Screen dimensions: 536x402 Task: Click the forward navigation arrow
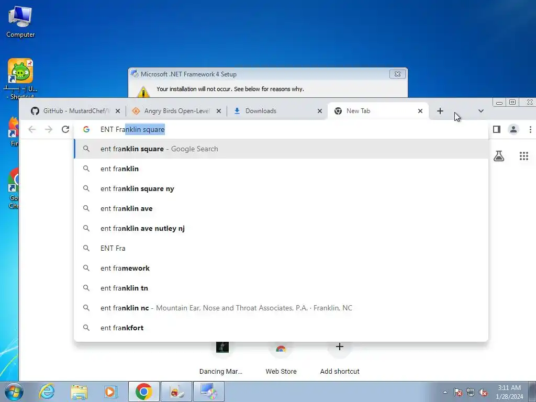tap(49, 129)
